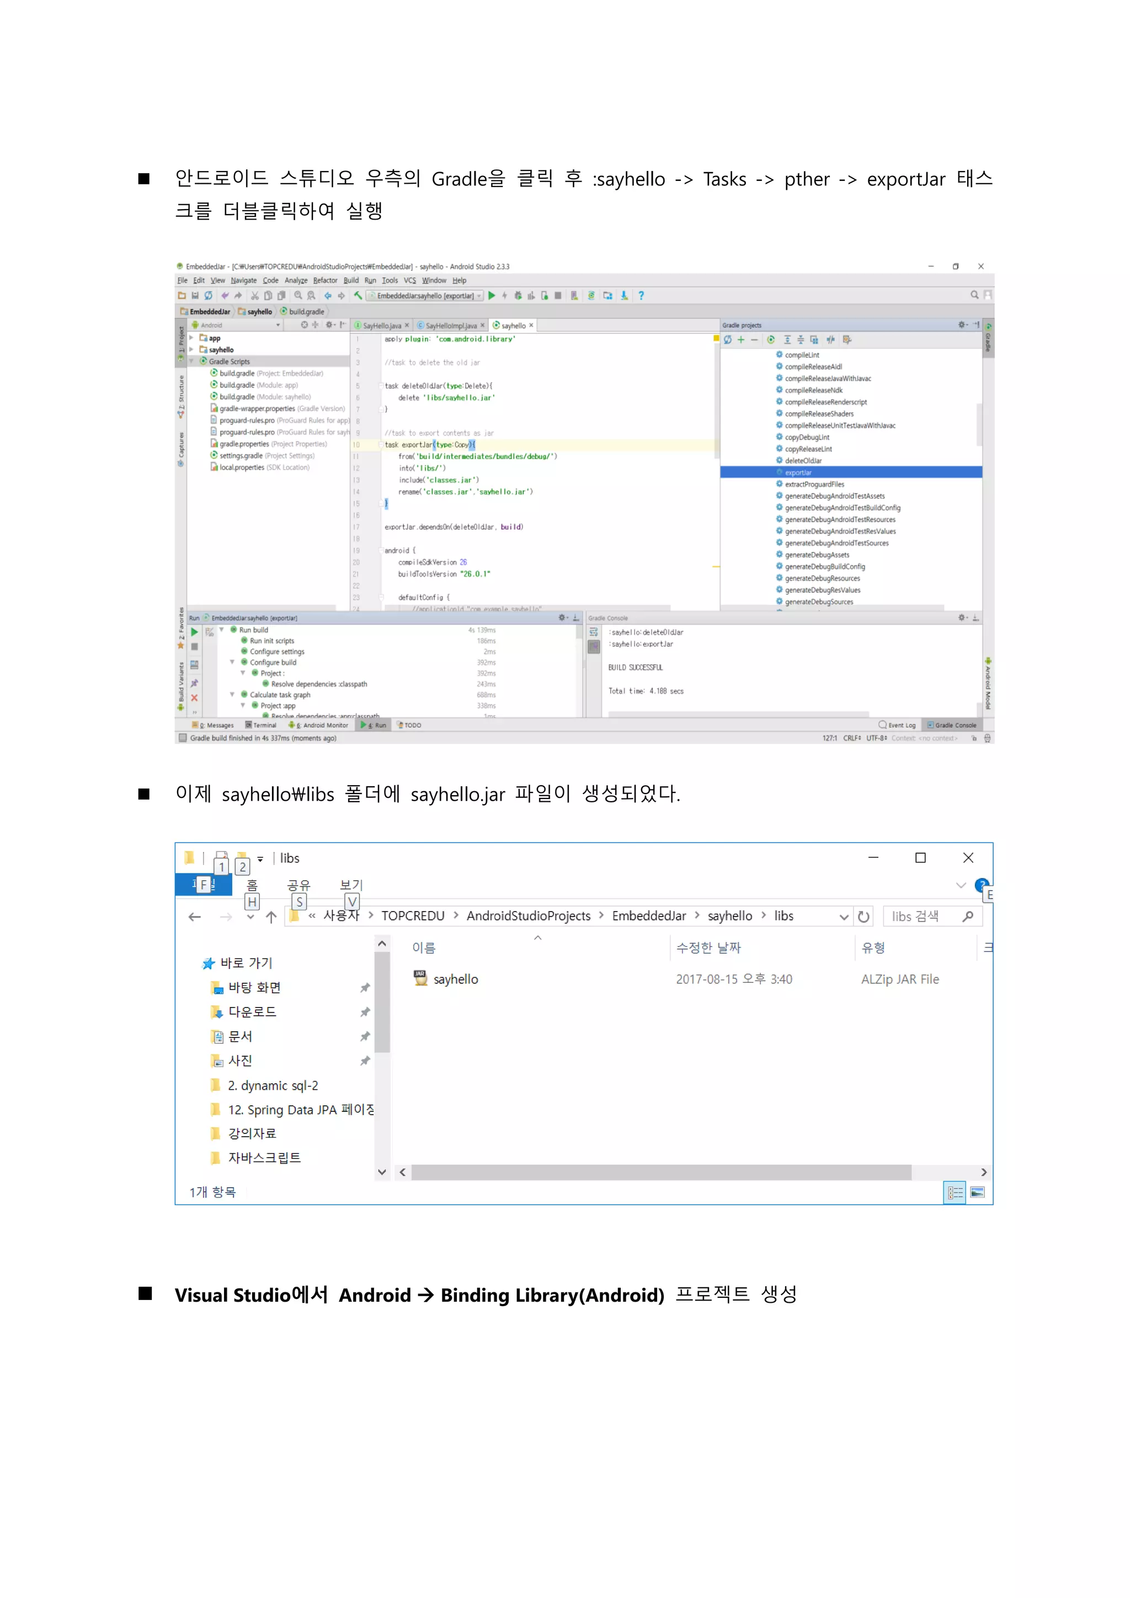Expand the Explorer ribbon chevron
Screen dimensions: 1130x1598
961,885
